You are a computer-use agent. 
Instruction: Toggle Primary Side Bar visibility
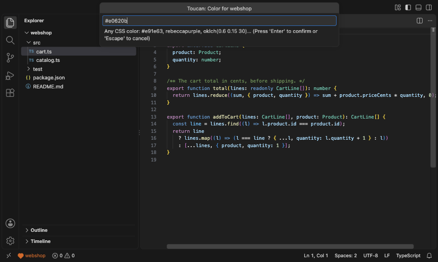click(x=408, y=7)
